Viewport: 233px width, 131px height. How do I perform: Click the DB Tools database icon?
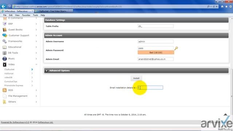[x=5, y=53]
